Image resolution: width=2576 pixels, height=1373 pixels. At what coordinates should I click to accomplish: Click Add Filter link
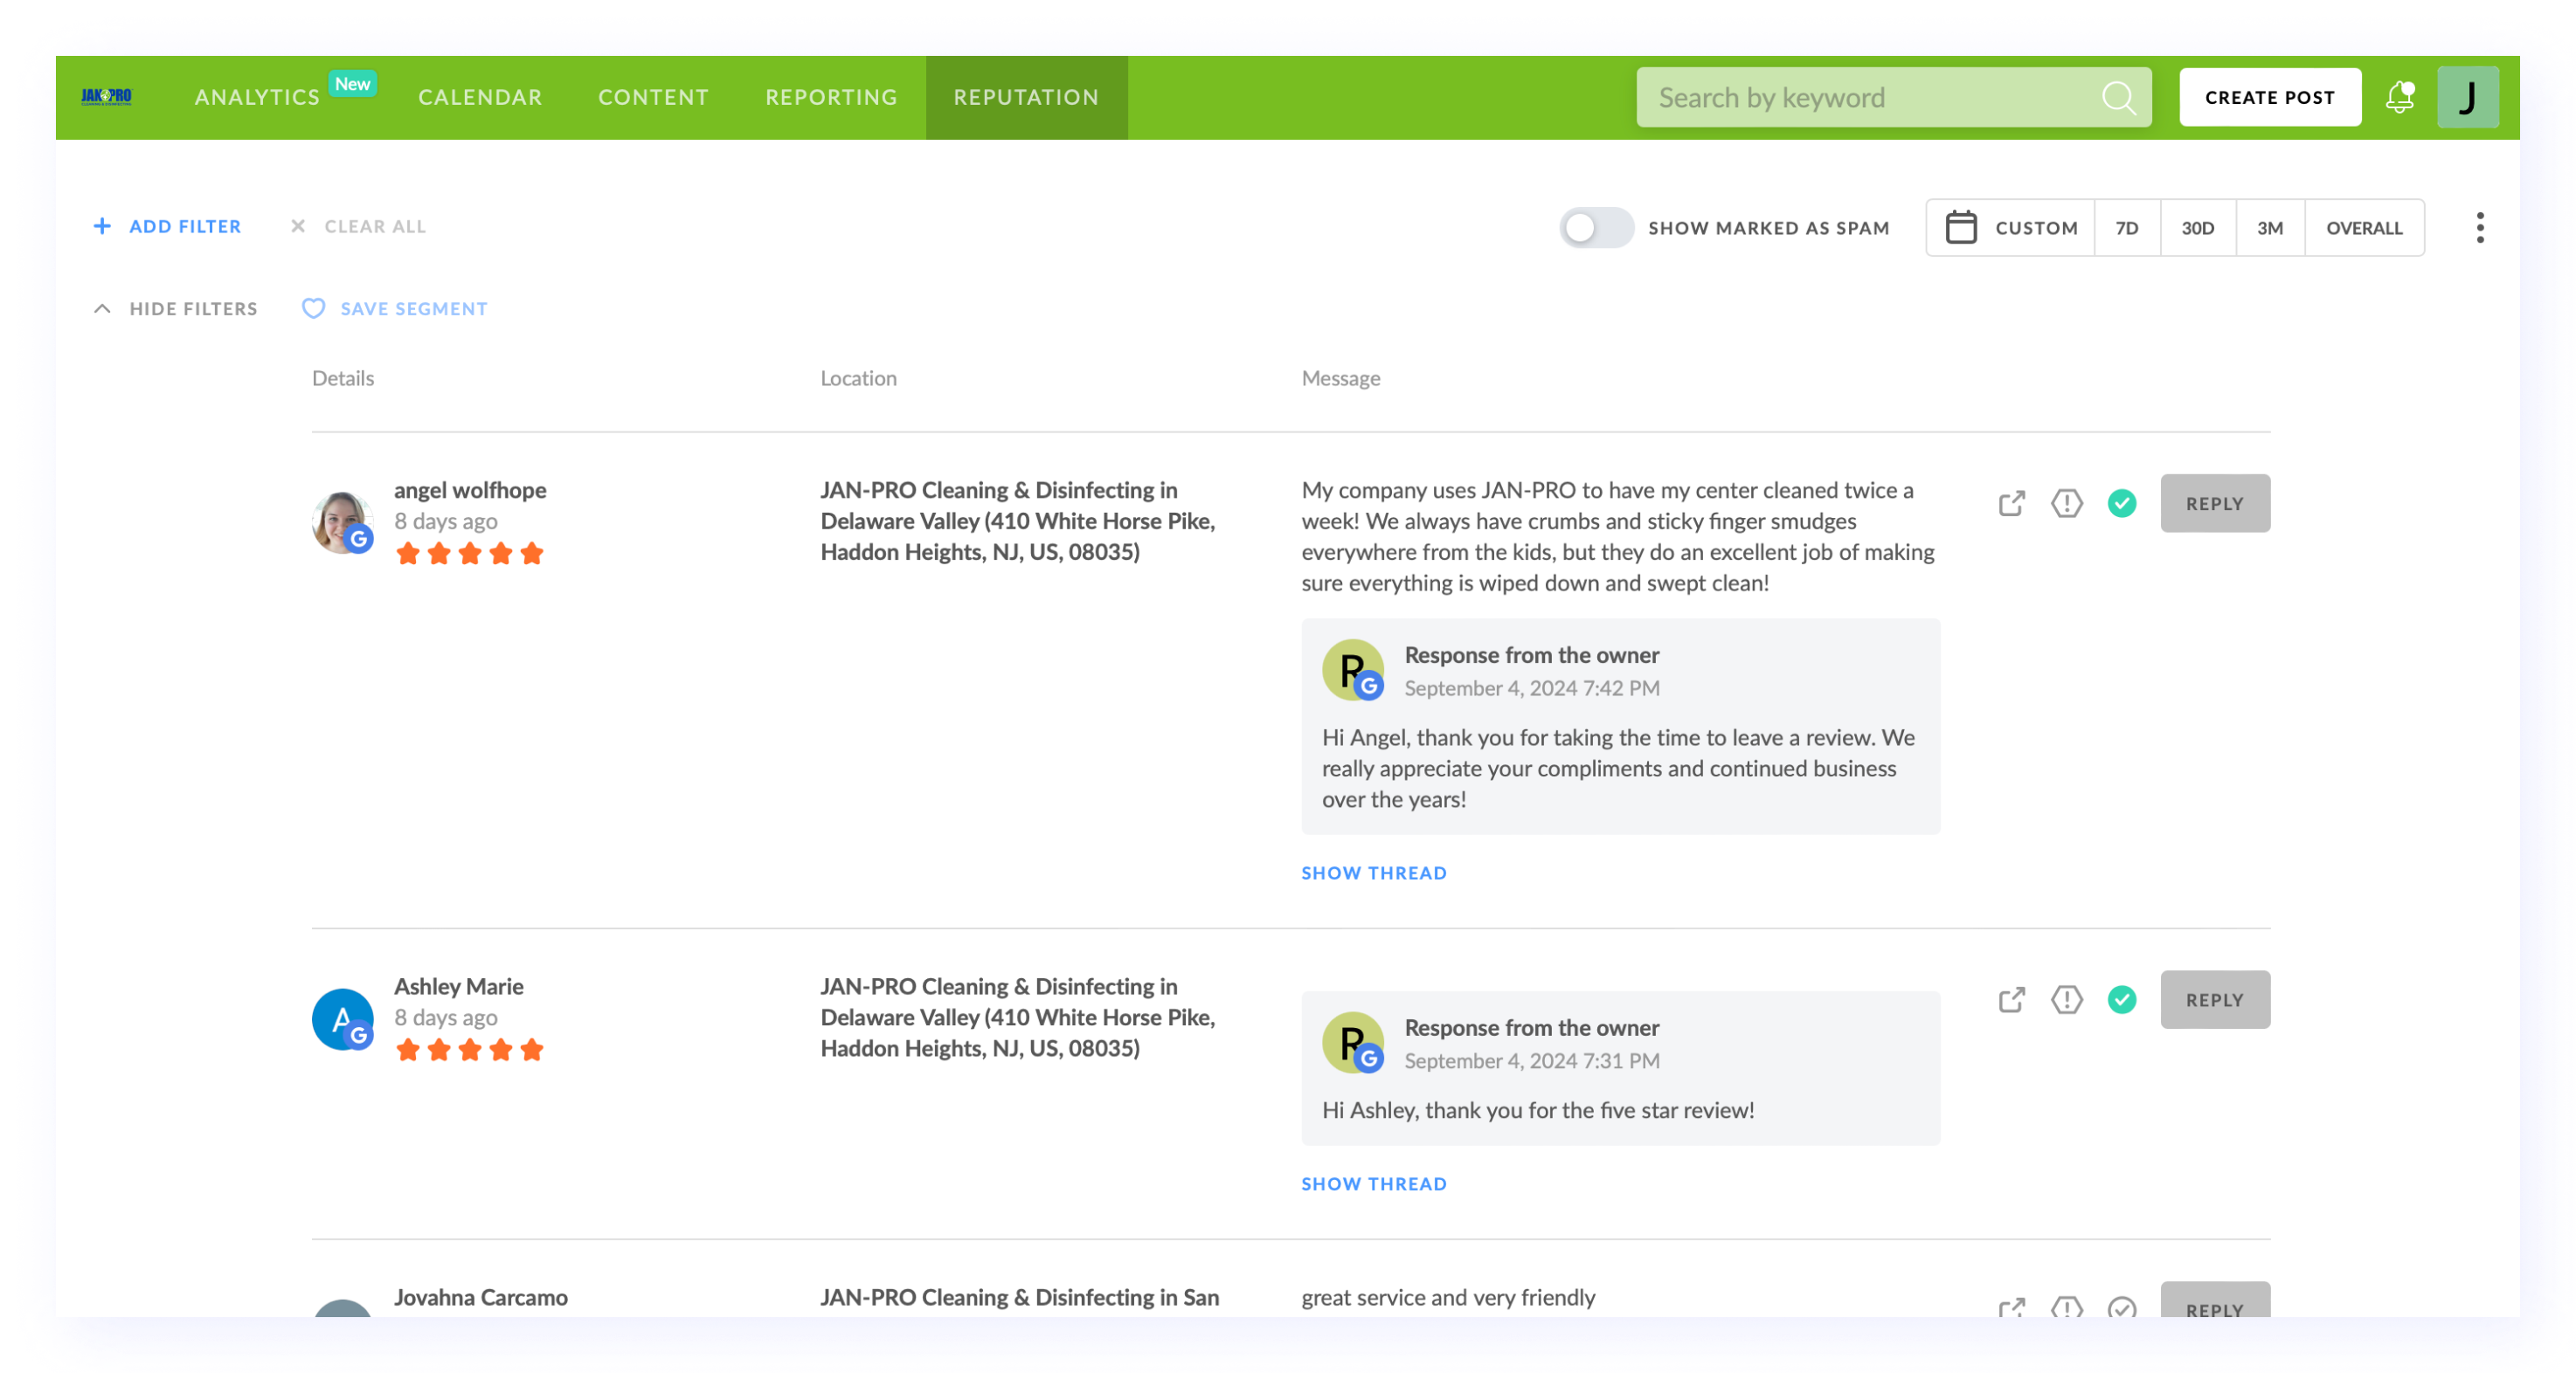(185, 226)
